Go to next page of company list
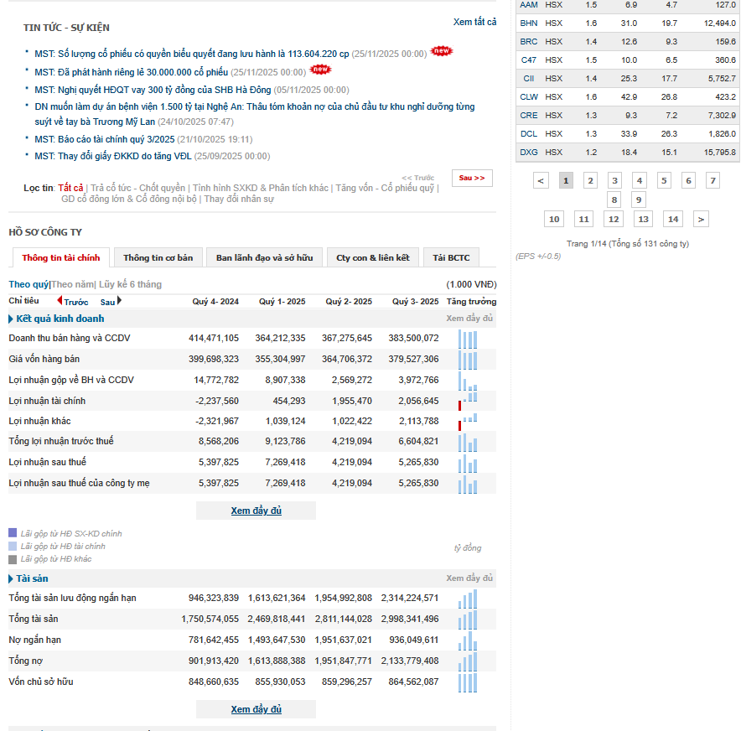Viewport: 741px width, 731px height. [701, 220]
